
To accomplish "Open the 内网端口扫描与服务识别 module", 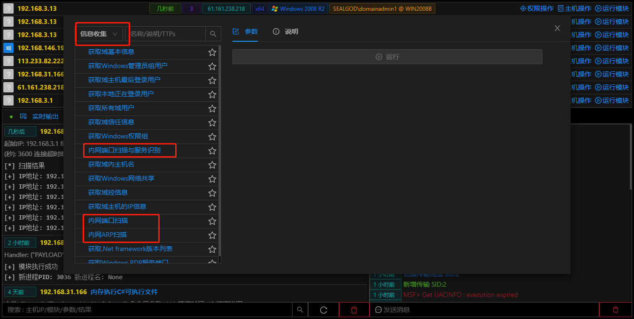I will 124,150.
